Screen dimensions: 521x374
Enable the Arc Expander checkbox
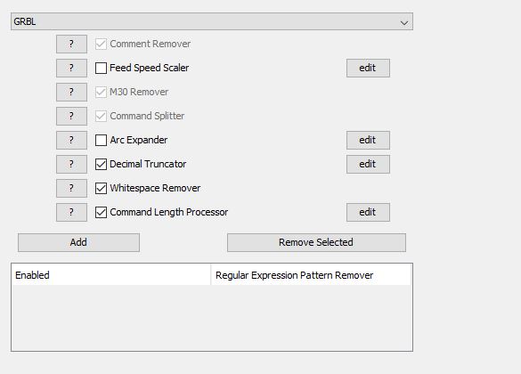tap(101, 140)
